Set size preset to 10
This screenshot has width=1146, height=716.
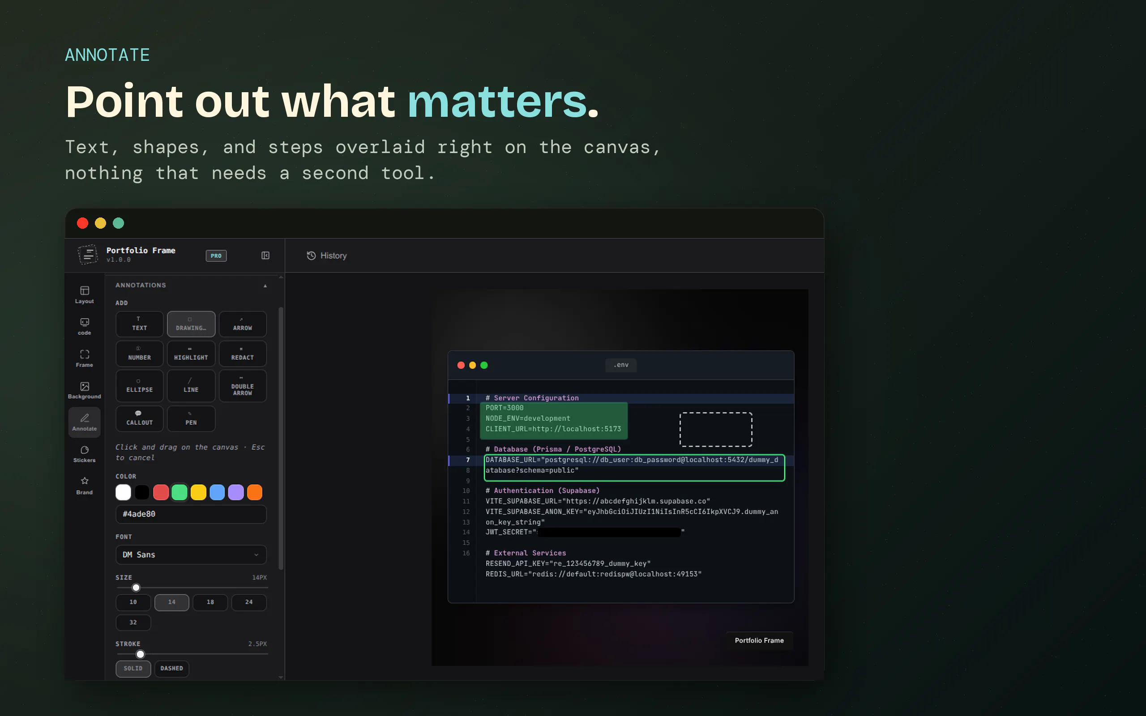[133, 602]
